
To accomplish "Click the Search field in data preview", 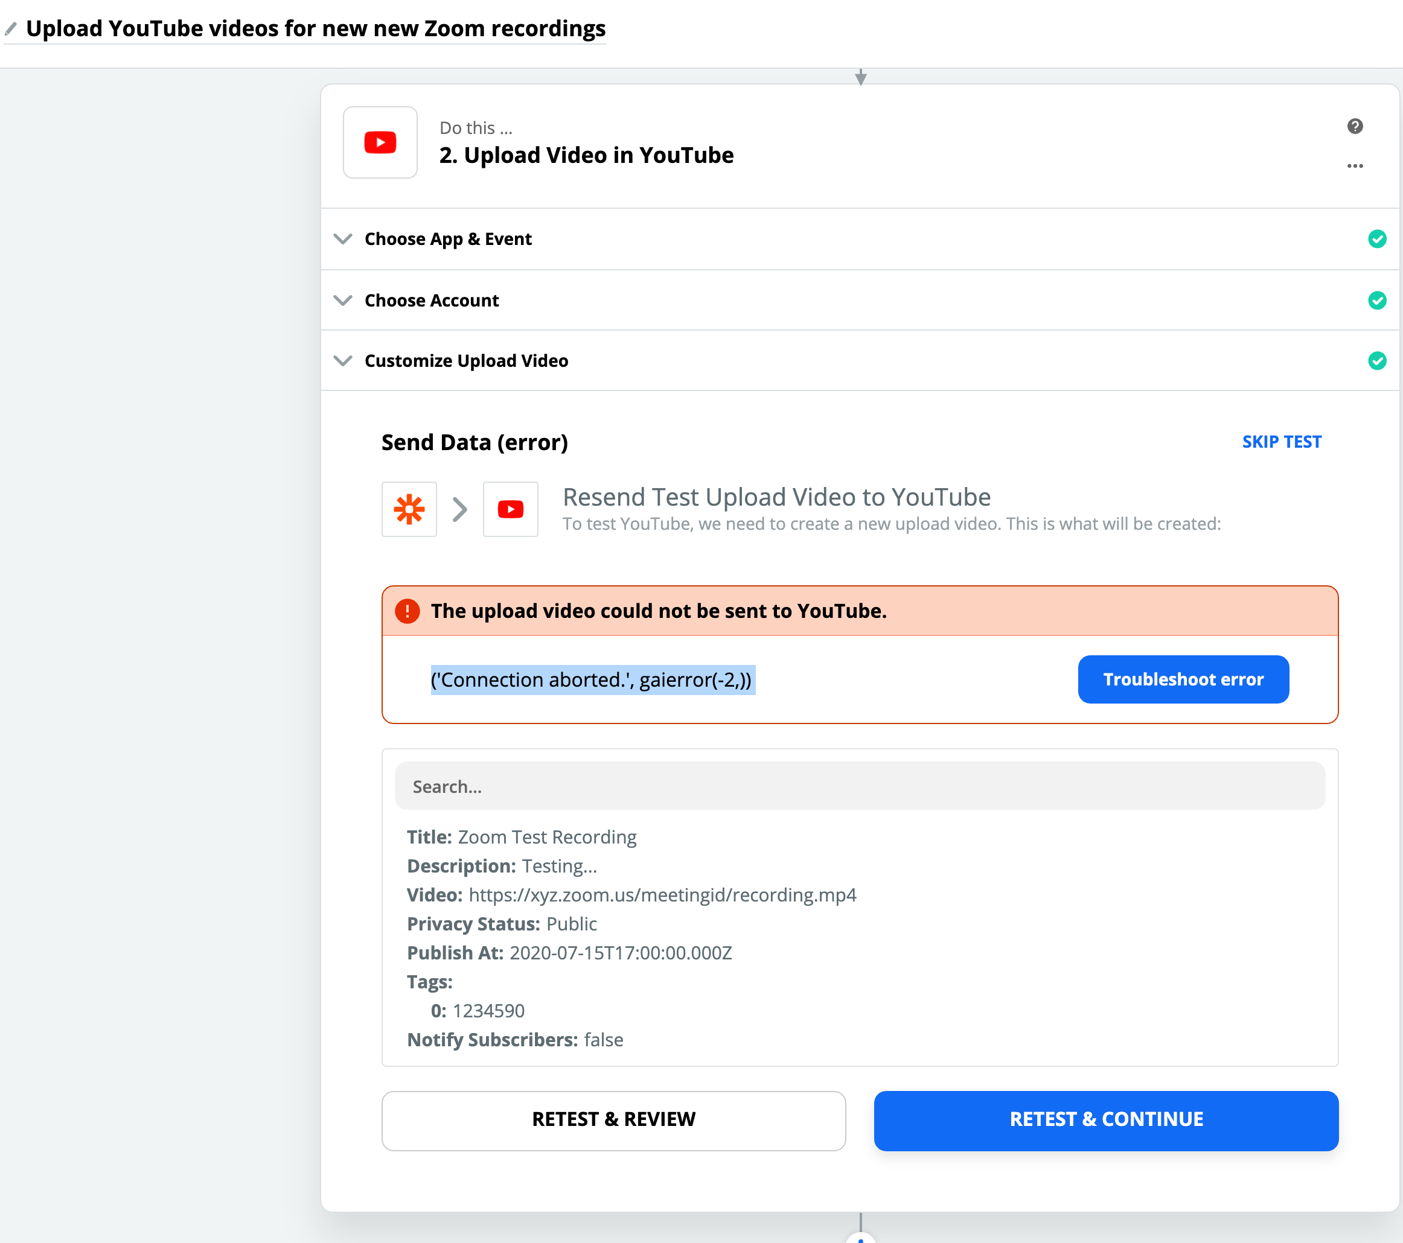I will coord(860,786).
